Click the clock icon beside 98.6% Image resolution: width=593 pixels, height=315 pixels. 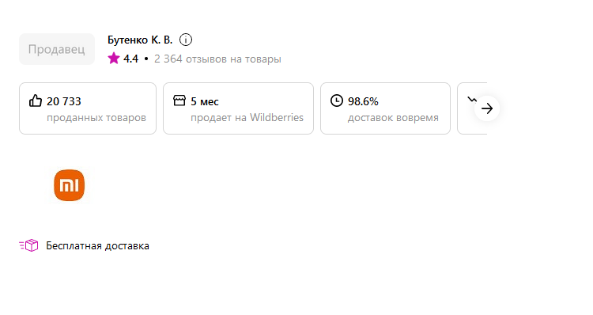click(x=337, y=101)
